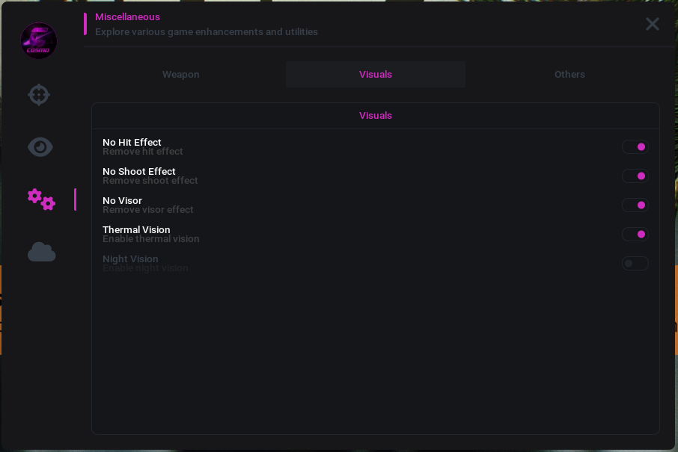Close the menu with the X icon
This screenshot has width=678, height=452.
(x=652, y=24)
